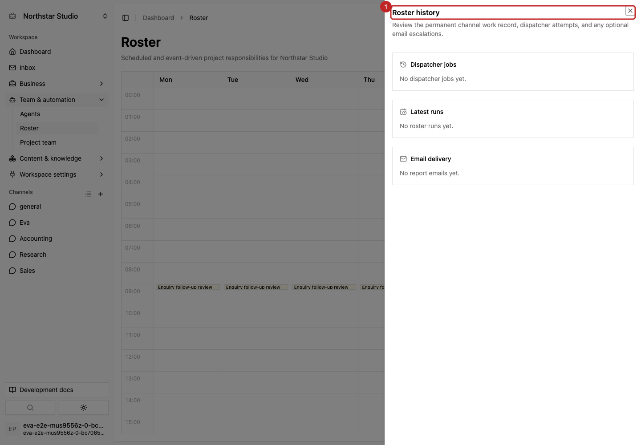The height and width of the screenshot is (445, 641).
Task: Close the Roster history panel
Action: (630, 11)
